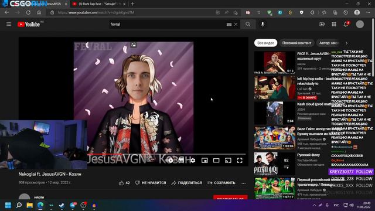Open a new browser tab
Screen dimensions: 375x211
point(133,4)
